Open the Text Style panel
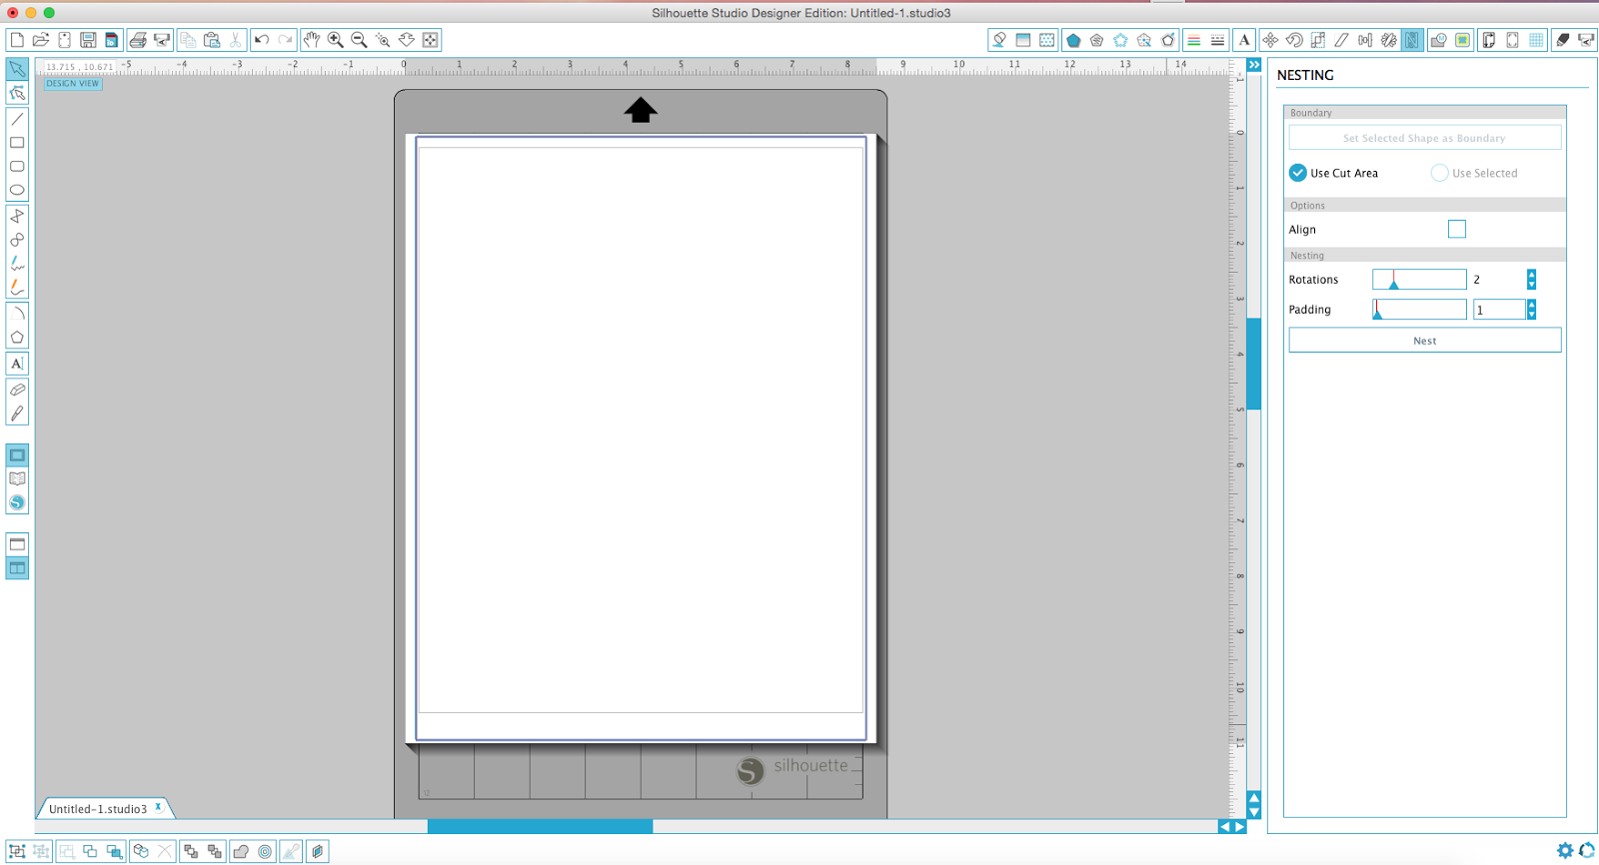Image resolution: width=1599 pixels, height=865 pixels. (1244, 40)
